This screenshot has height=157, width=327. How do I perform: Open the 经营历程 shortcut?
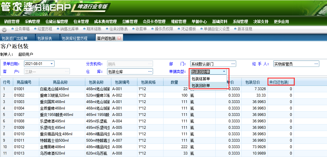tap(43, 29)
